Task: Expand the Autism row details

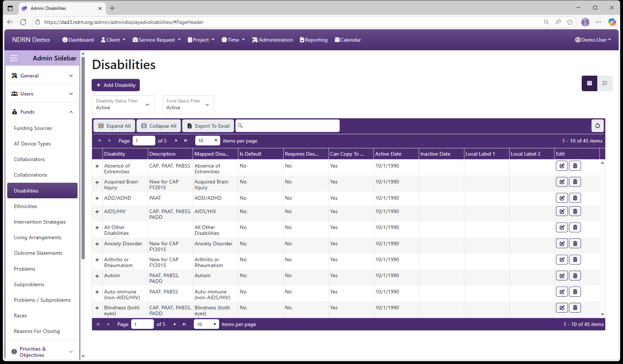Action: pos(97,276)
